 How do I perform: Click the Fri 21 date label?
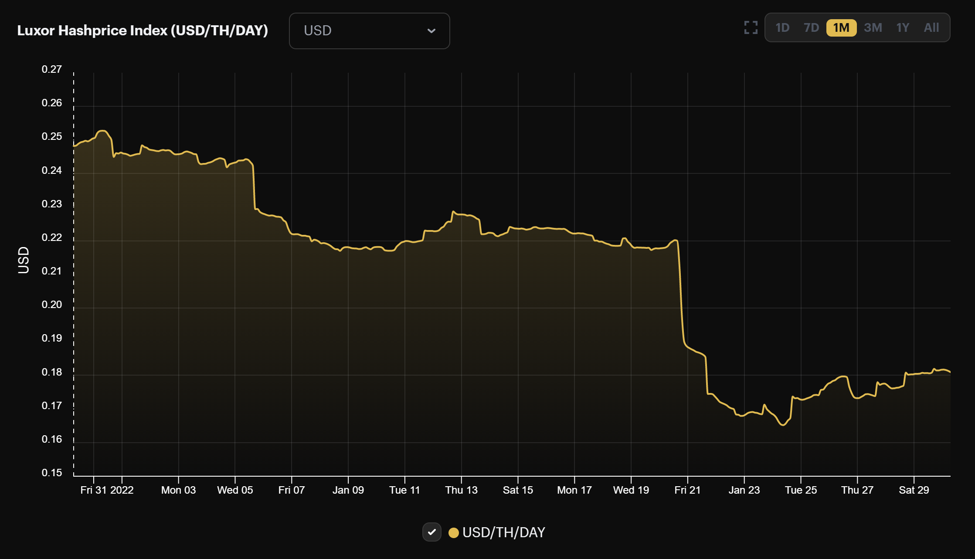[687, 490]
